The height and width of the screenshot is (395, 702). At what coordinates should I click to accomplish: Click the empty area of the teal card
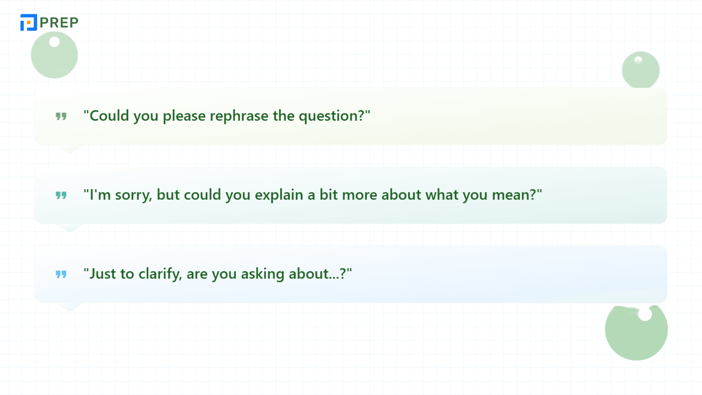(603, 195)
